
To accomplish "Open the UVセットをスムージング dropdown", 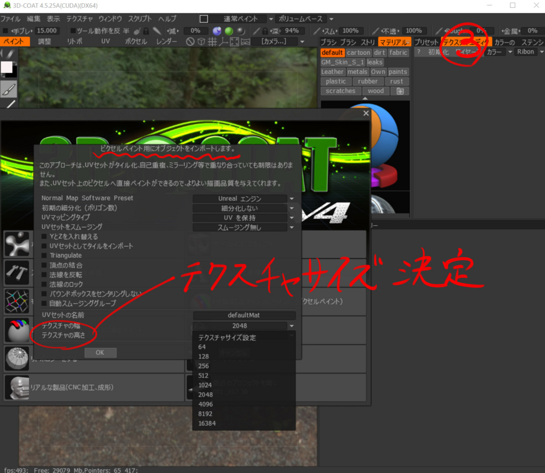I will 244,227.
